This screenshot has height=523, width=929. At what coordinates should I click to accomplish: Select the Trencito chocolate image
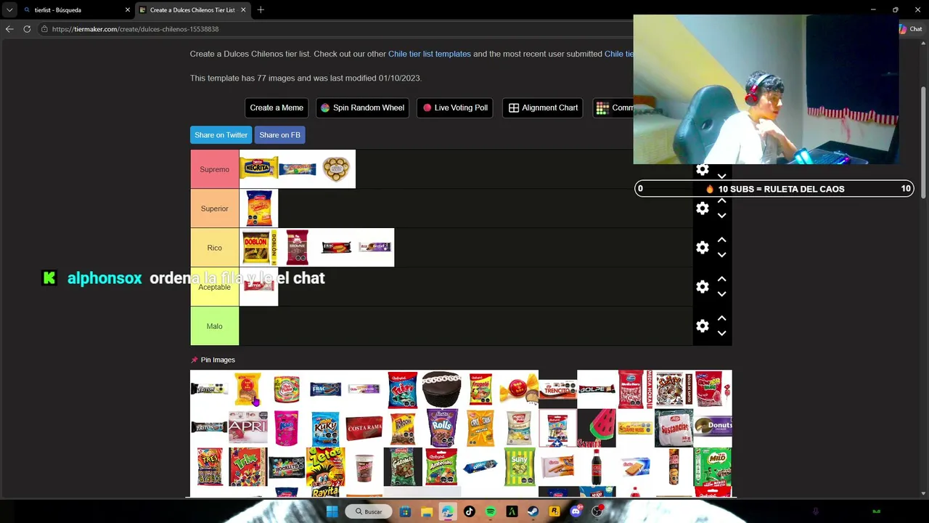[x=557, y=389]
